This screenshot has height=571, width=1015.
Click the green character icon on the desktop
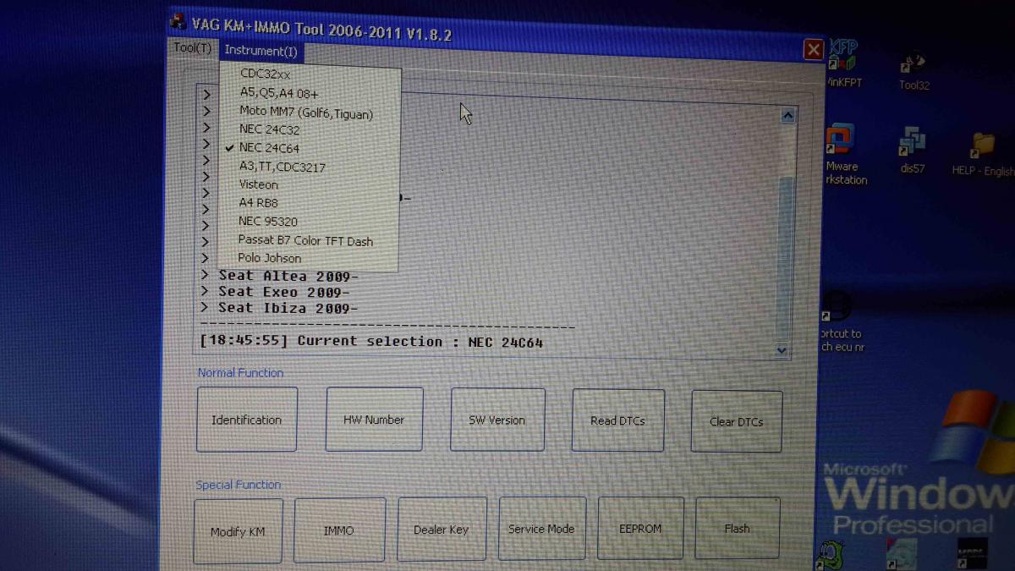830,554
